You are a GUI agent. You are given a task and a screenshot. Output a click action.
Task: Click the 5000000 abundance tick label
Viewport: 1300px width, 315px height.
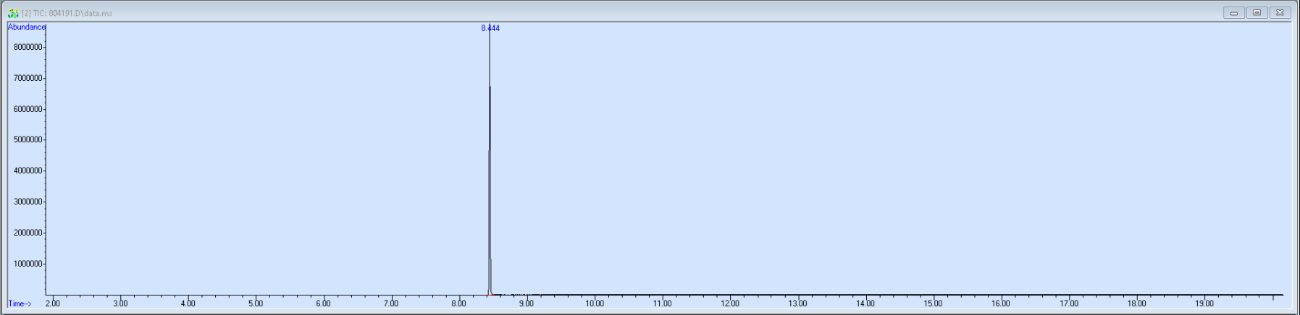pyautogui.click(x=28, y=139)
